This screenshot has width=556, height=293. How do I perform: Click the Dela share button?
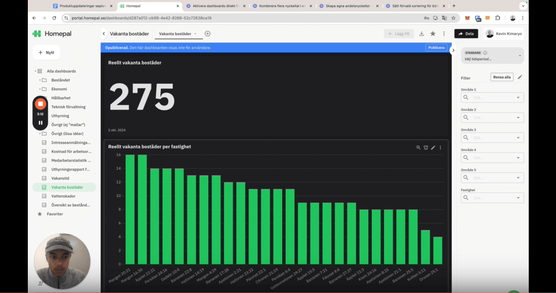466,34
